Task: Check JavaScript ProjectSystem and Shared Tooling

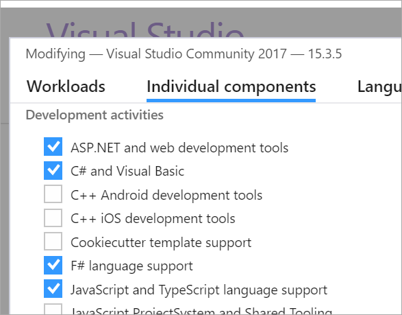Action: coord(53,309)
